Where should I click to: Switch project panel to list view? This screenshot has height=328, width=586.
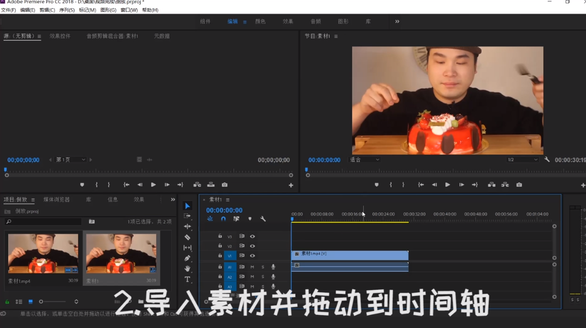19,302
